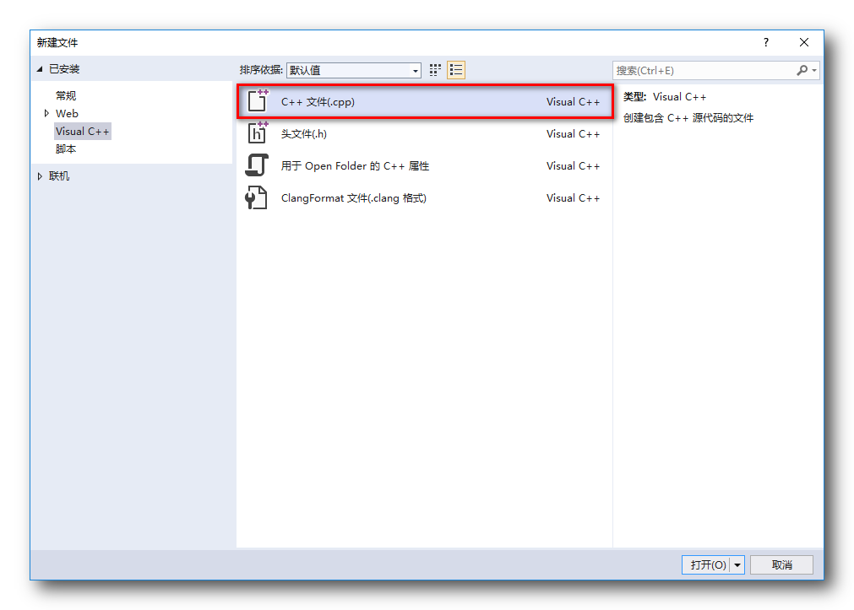Image resolution: width=854 pixels, height=610 pixels.
Task: Click the Open Folder C++ properties icon
Action: tap(257, 165)
